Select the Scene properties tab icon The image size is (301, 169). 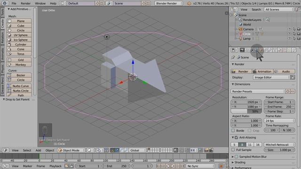pyautogui.click(x=252, y=50)
